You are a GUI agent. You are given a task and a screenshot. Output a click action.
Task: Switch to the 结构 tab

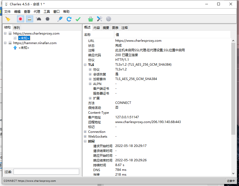pos(7,27)
